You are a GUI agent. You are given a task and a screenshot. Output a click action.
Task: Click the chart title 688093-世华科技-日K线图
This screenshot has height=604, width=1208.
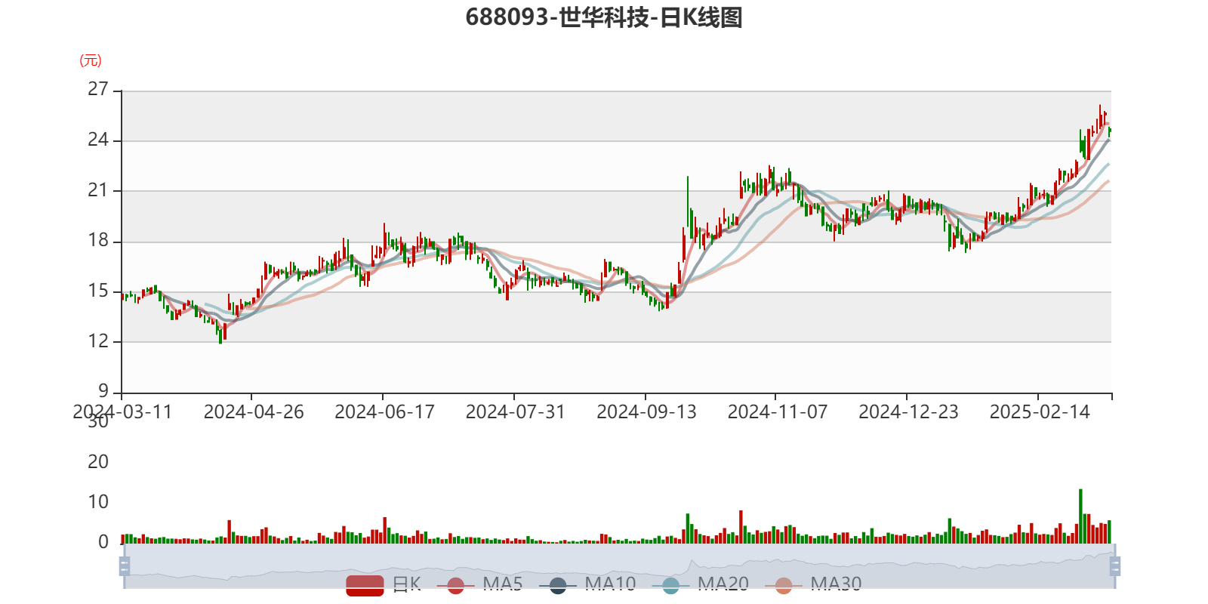tap(604, 17)
